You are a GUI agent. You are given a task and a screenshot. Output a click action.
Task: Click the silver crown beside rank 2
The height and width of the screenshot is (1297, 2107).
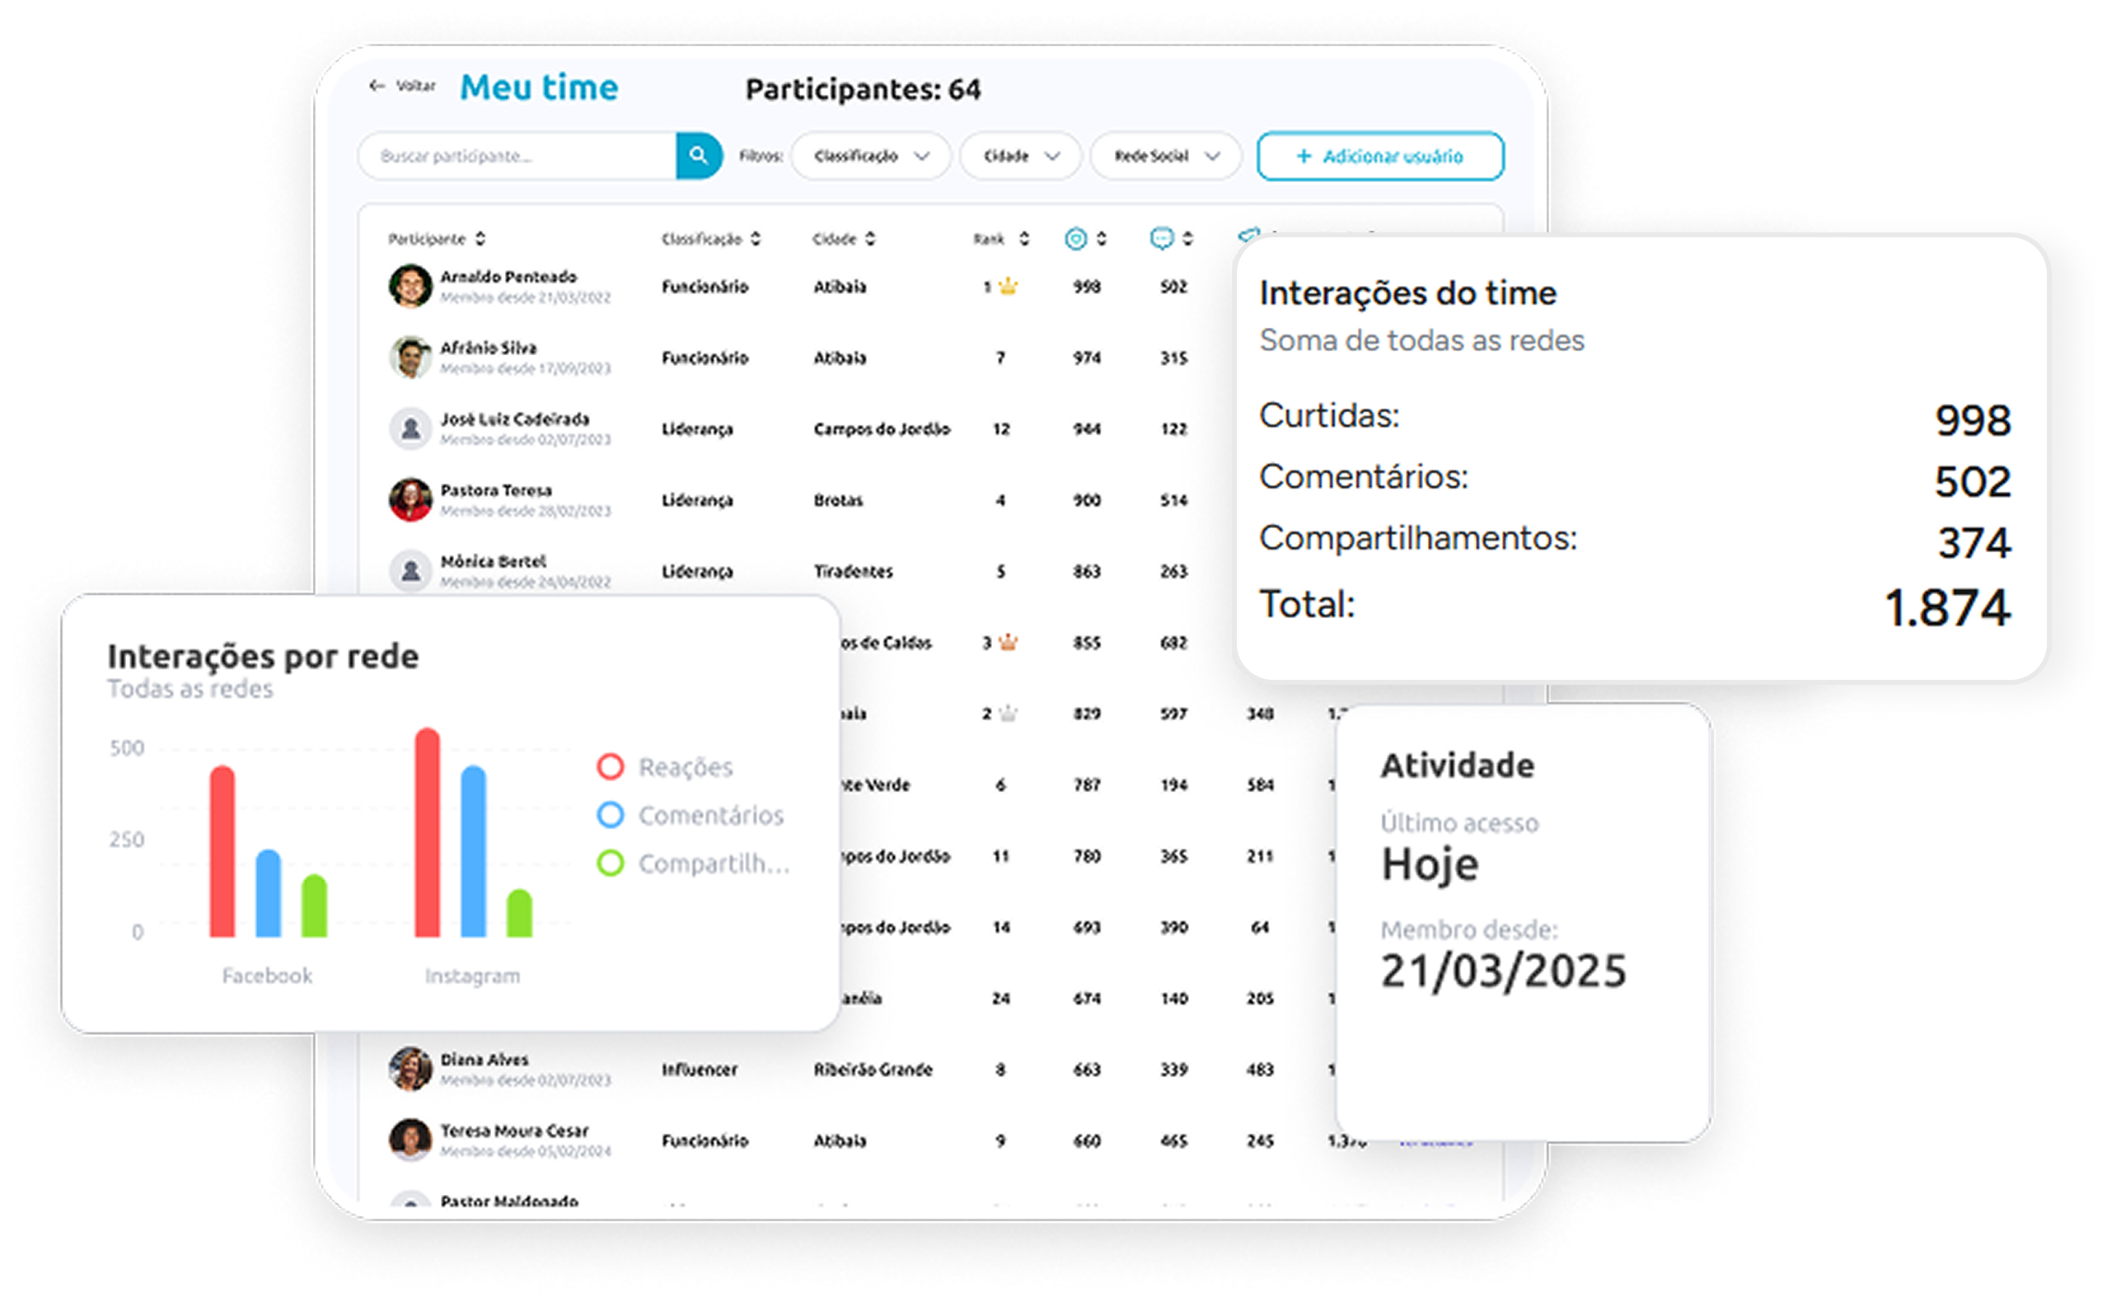pyautogui.click(x=1009, y=714)
